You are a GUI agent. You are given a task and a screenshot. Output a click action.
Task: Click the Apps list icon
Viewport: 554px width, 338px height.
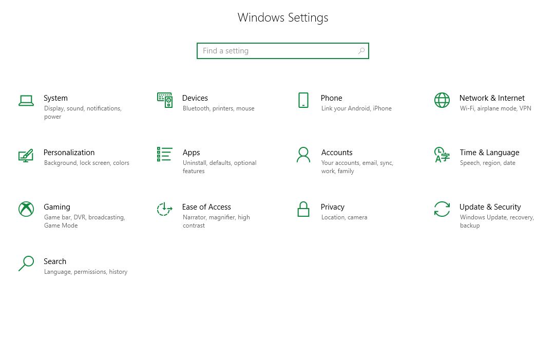(x=165, y=155)
